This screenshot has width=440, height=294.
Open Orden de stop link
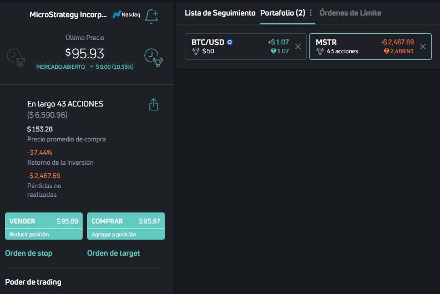(x=29, y=253)
